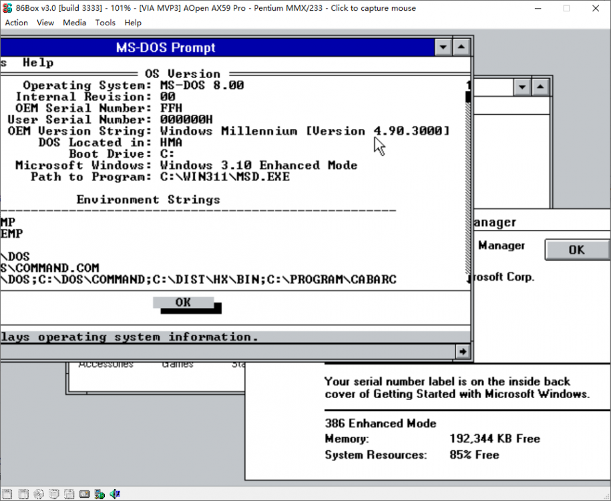Click the removable disk status icon
Image resolution: width=611 pixels, height=501 pixels.
coord(53,494)
